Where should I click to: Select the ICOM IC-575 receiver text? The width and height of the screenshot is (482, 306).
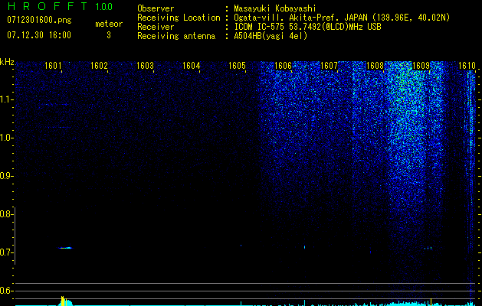(x=307, y=27)
